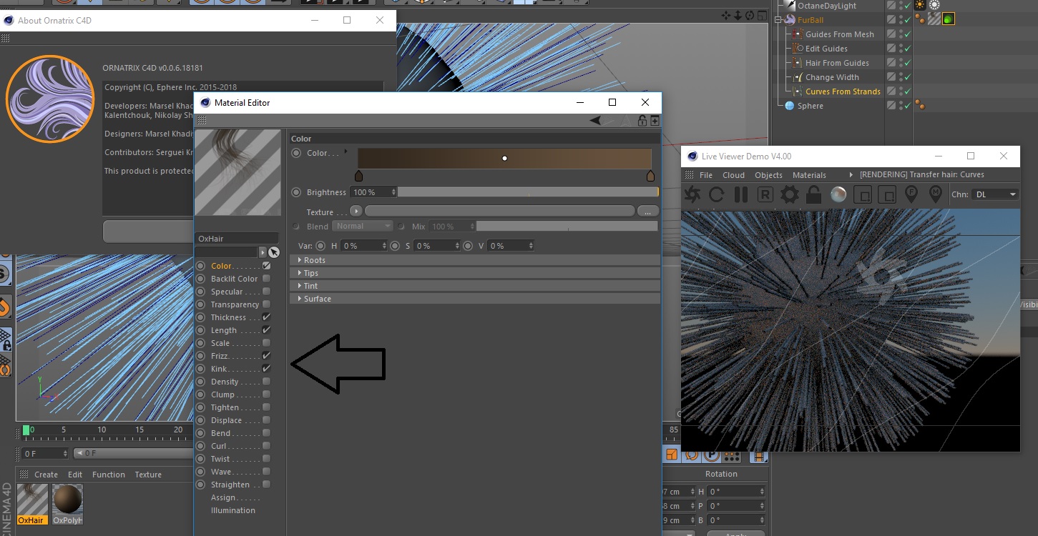
Task: Enable the Backlit Color channel checkbox
Action: (x=266, y=279)
